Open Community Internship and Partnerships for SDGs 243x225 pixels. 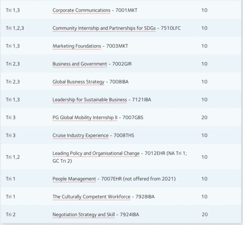(x=104, y=28)
